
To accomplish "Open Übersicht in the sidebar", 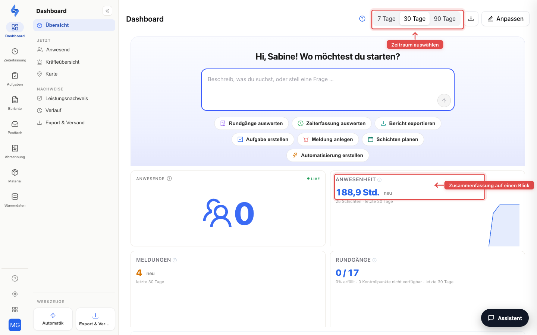I will [x=74, y=25].
